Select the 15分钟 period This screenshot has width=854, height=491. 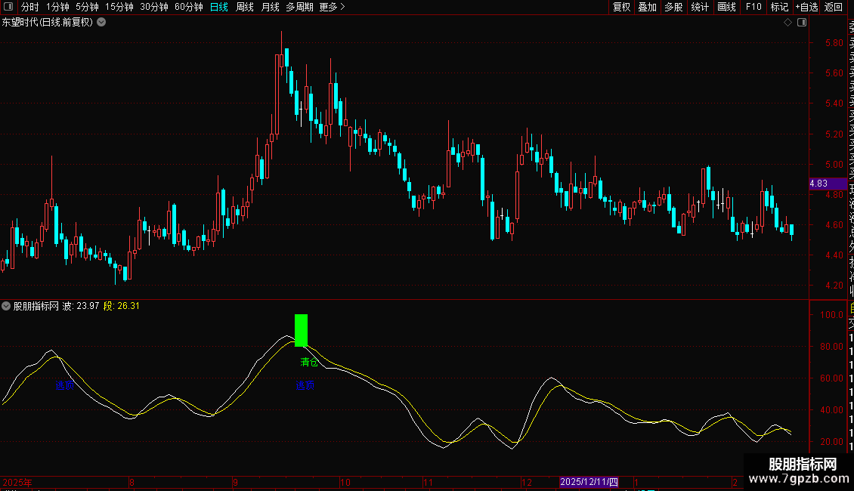(x=119, y=7)
